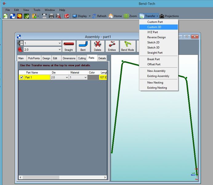Screen dimensions: 213x185
Task: Go to the Home view
Action: click(x=115, y=16)
